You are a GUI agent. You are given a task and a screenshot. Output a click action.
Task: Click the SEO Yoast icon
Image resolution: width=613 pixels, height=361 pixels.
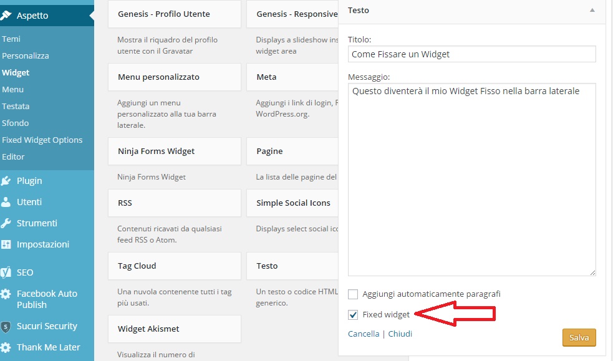(6, 272)
